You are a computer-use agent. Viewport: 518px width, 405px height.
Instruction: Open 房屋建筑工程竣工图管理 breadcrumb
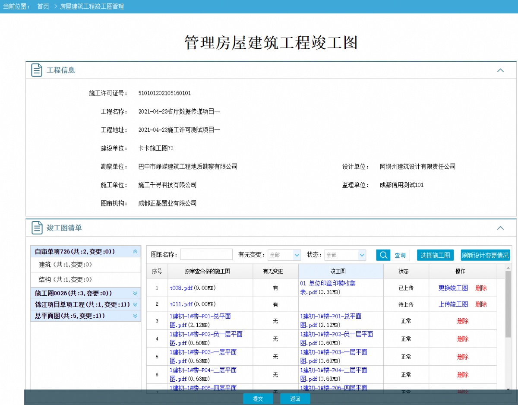pyautogui.click(x=92, y=6)
